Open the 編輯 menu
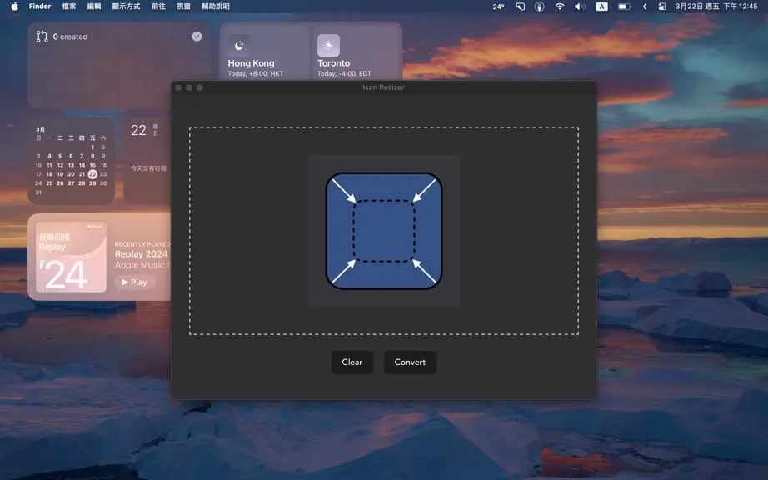 click(94, 7)
